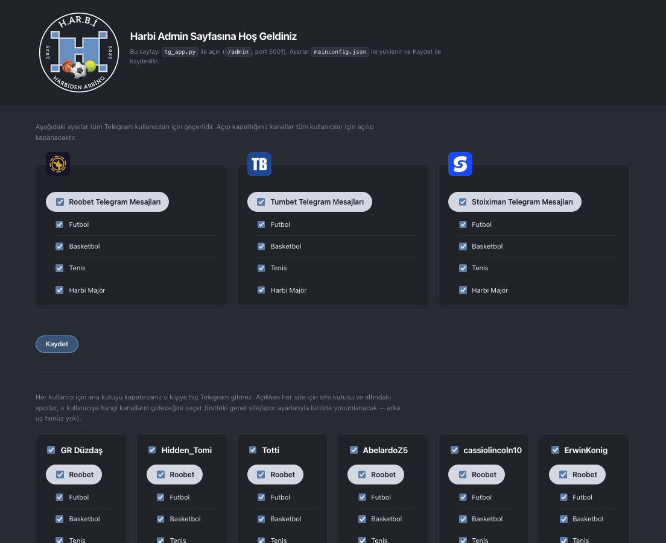666x543 pixels.
Task: Uncheck Tenis under Stoiximan Telegram Mesajları
Action: 463,268
